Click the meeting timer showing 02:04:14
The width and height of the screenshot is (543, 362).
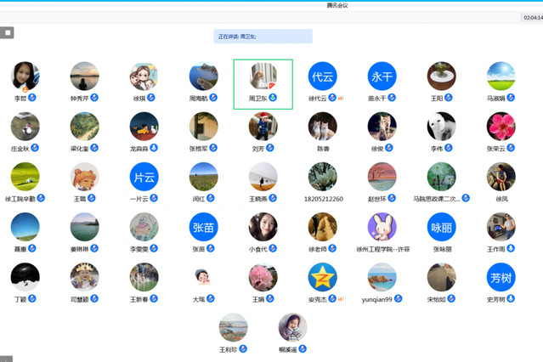point(531,17)
